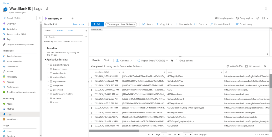This screenshot has width=272, height=137.
Task: Expand the customEvents table
Action: (x=48, y=73)
